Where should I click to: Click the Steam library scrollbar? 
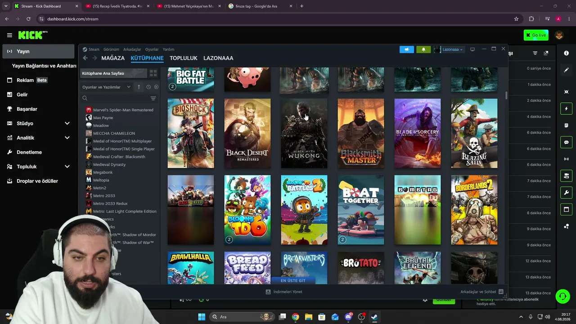pyautogui.click(x=506, y=95)
